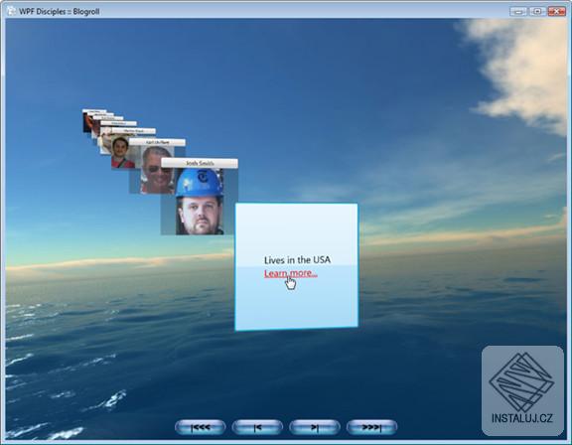Click the WPF Disciples :: Blogroll title
572x445 pixels.
[60, 11]
